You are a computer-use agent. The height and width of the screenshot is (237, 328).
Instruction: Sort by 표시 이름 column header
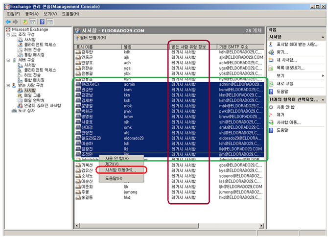(x=98, y=47)
